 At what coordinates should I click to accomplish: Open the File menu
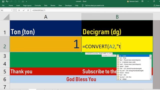tap(3, 5)
